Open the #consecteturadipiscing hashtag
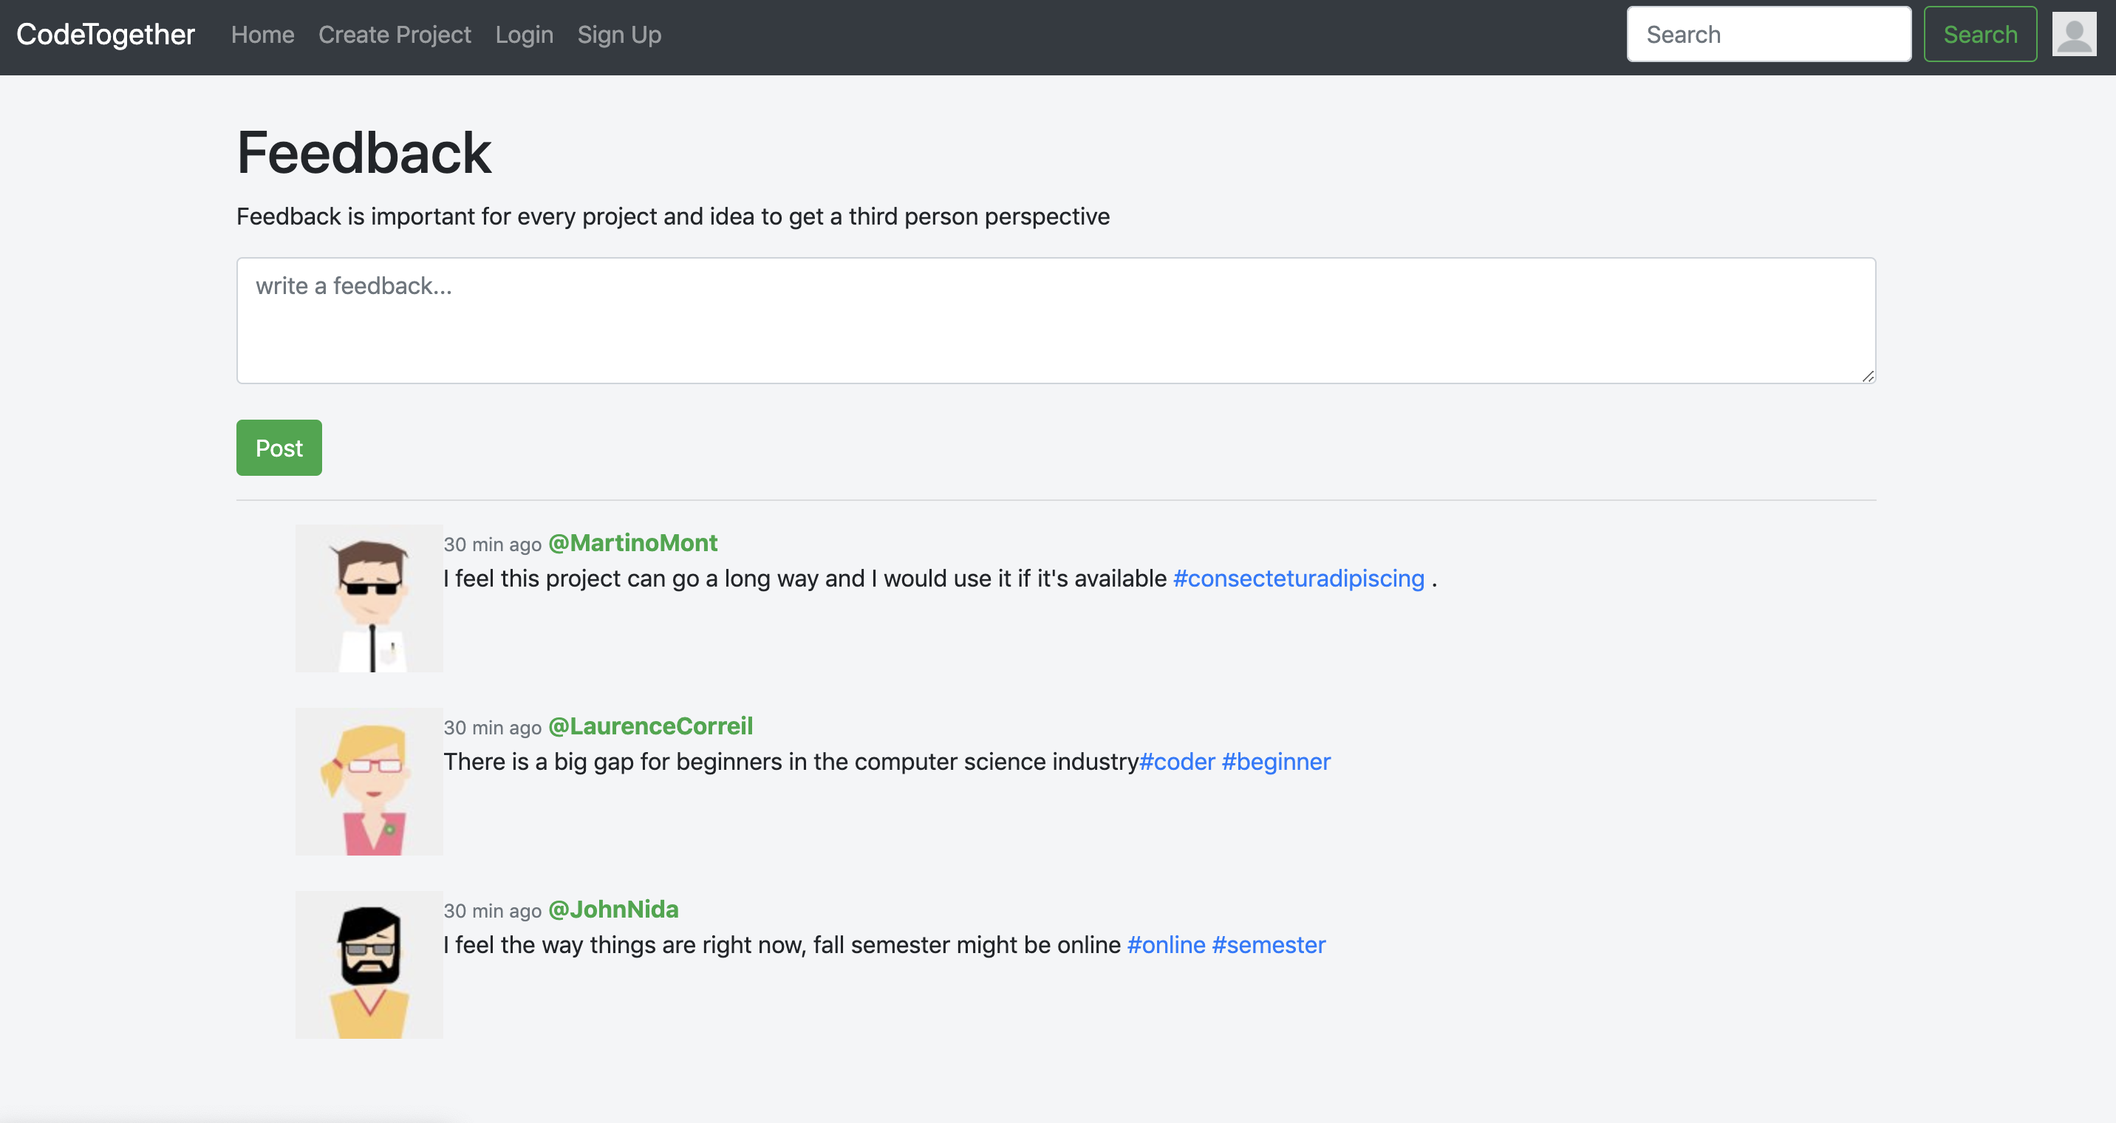The image size is (2116, 1123). tap(1299, 578)
